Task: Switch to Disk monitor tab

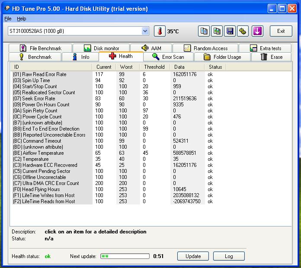Action: [x=101, y=48]
